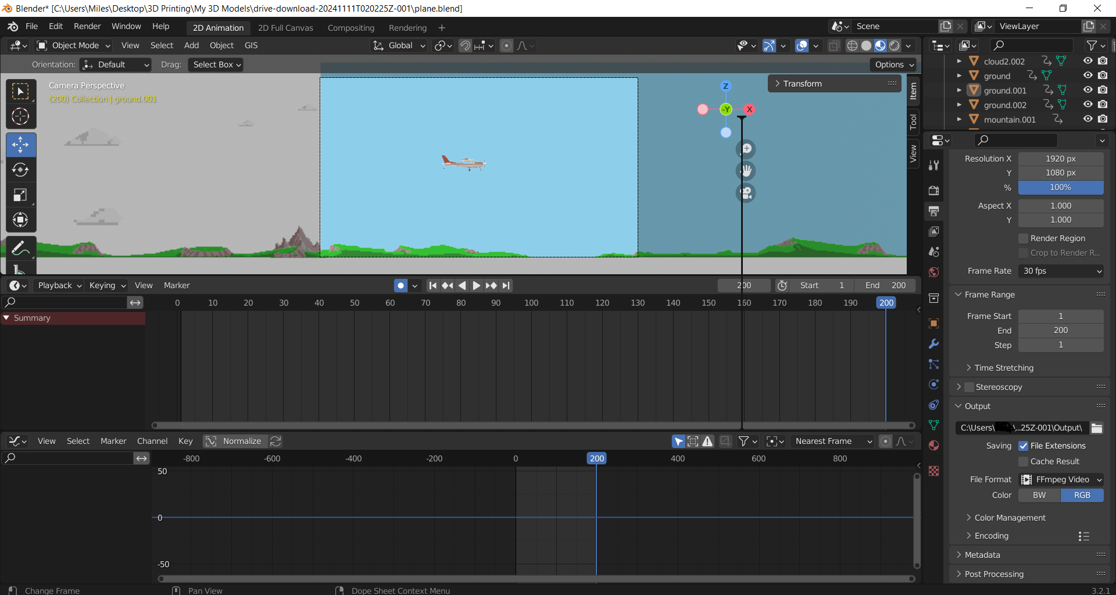
Task: Open the Render properties tab icon
Action: click(934, 191)
